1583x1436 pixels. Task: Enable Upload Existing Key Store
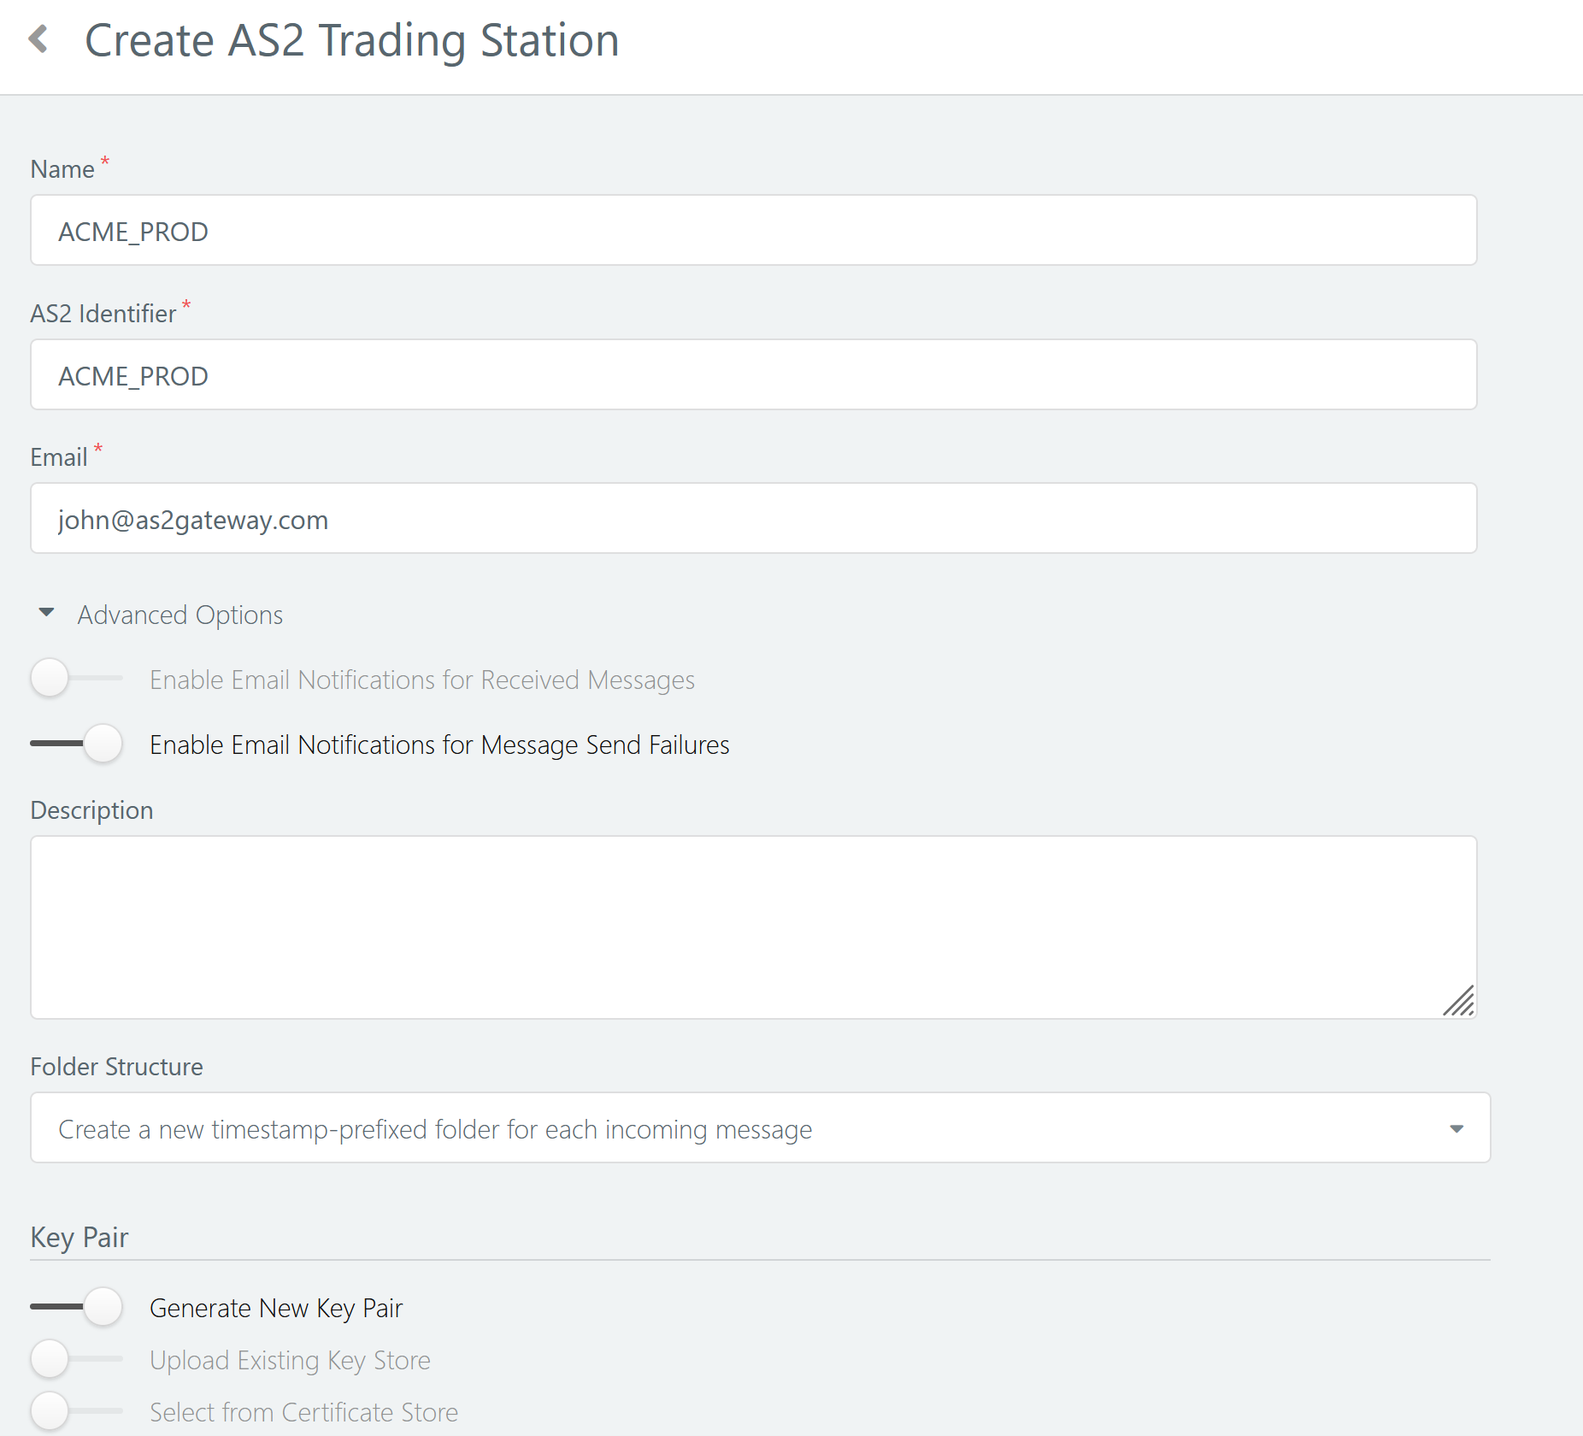pyautogui.click(x=76, y=1358)
